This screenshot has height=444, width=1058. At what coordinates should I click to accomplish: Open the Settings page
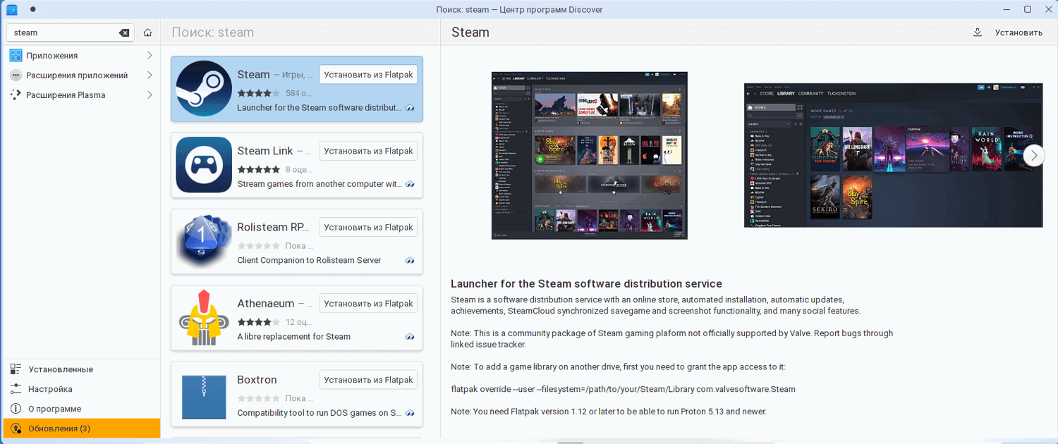(x=82, y=389)
